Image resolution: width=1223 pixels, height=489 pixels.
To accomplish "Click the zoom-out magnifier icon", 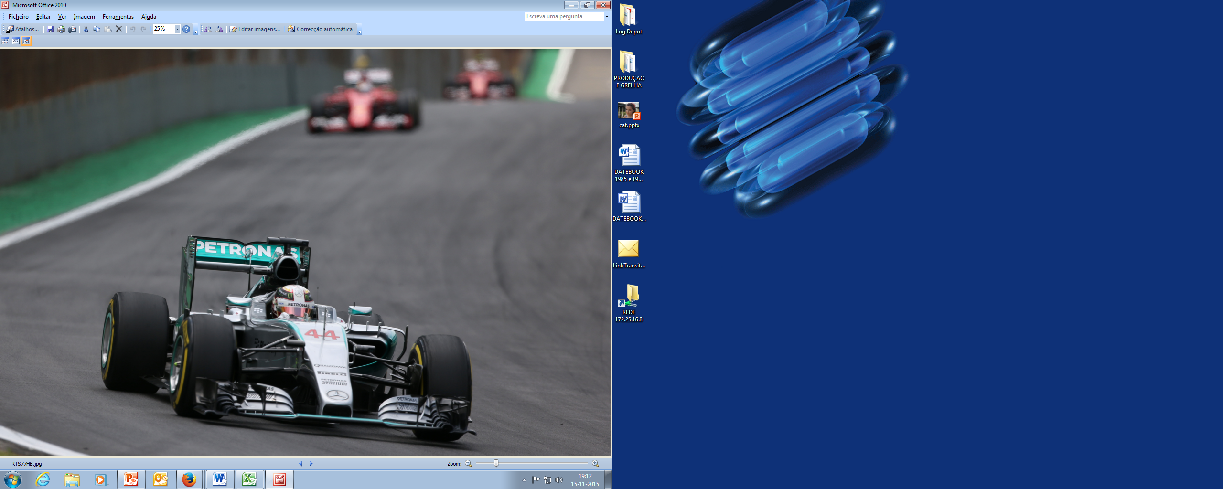I will (468, 463).
